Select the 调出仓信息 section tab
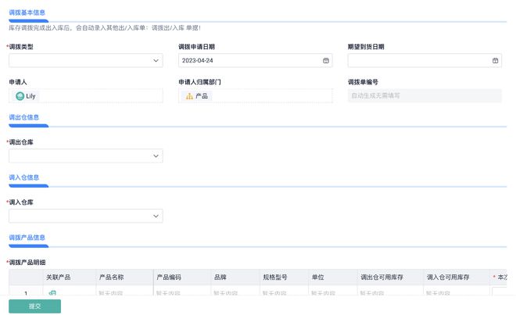Viewport: 516px width, 315px height. 24,117
